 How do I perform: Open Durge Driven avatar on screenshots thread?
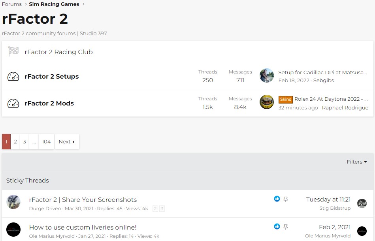(13, 202)
